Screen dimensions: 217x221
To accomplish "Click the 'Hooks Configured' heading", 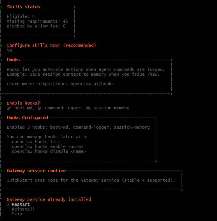I will click(27, 118).
